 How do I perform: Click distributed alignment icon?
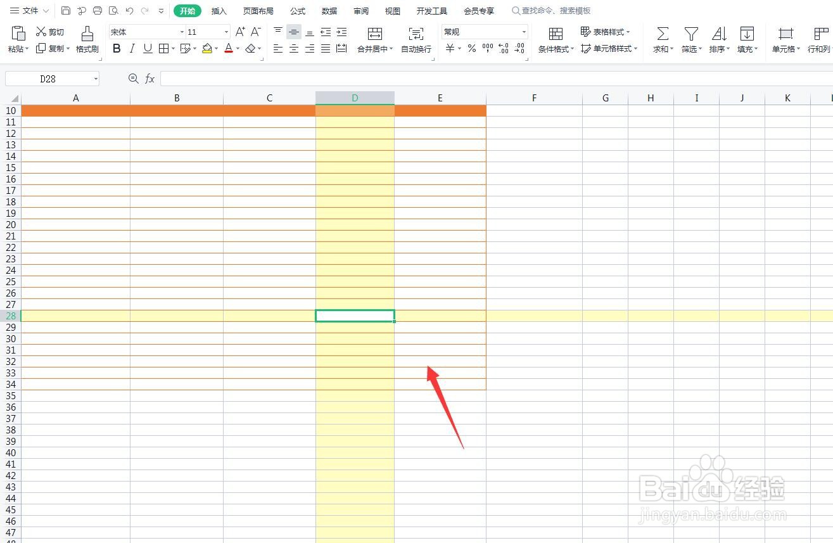pos(341,49)
